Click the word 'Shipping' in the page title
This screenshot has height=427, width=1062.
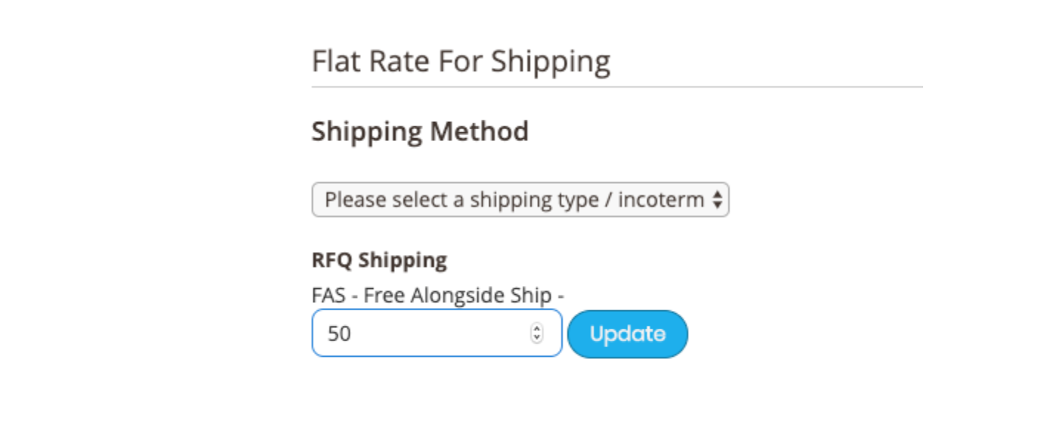tap(551, 62)
